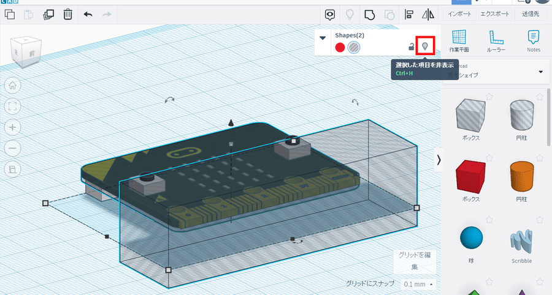552x295 pixels.
Task: Toggle the lock editing padlock
Action: [411, 47]
